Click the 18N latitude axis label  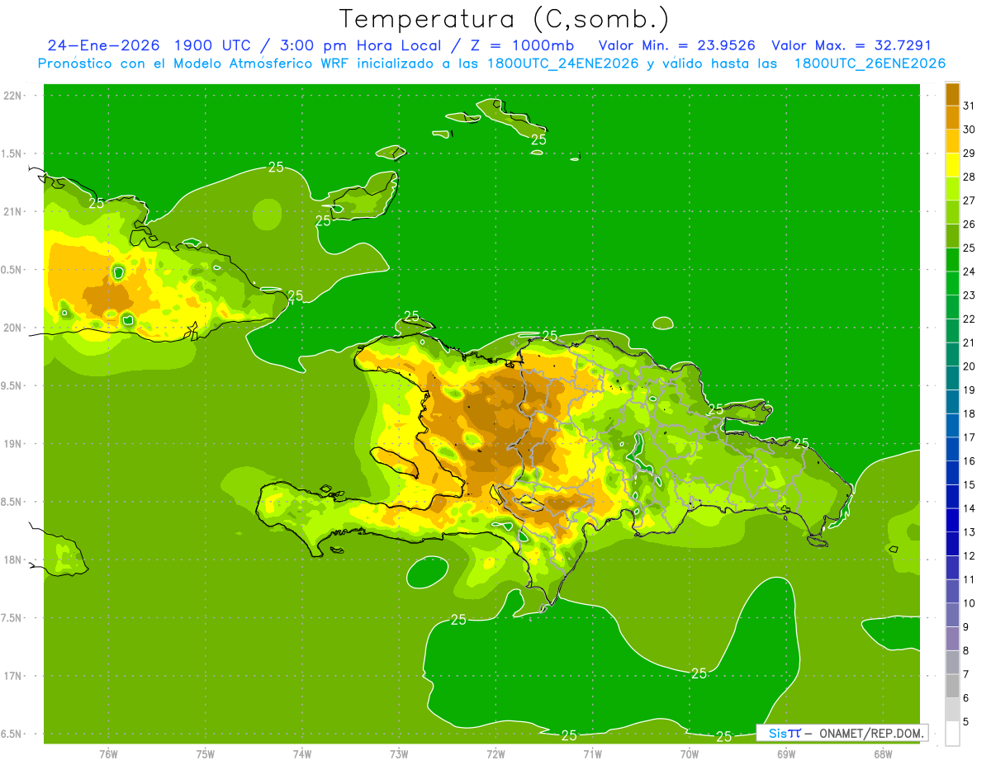click(14, 560)
